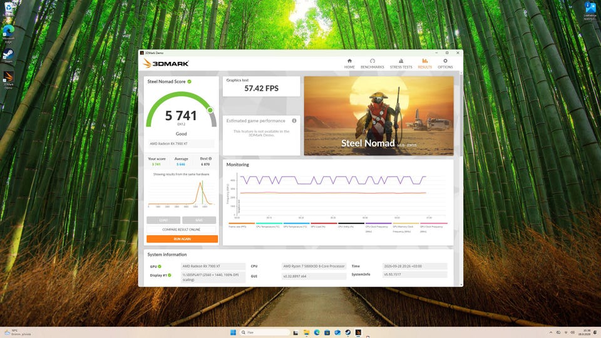Click the SystemInfo version field

pyautogui.click(x=414, y=275)
